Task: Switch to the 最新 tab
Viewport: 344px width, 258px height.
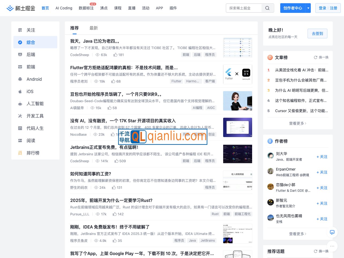Action: pyautogui.click(x=94, y=28)
